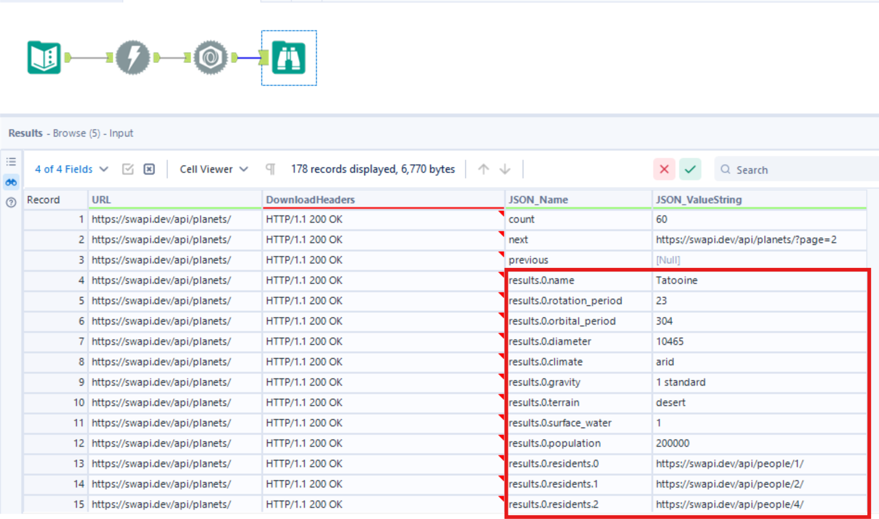Go to previous record with up arrow
The width and height of the screenshot is (879, 519).
(484, 169)
